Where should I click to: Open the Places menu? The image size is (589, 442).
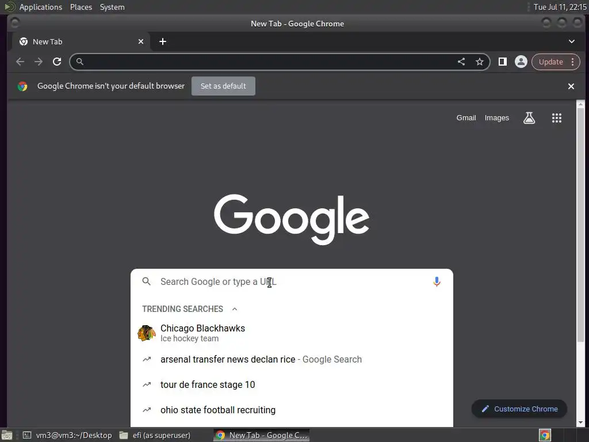(81, 7)
